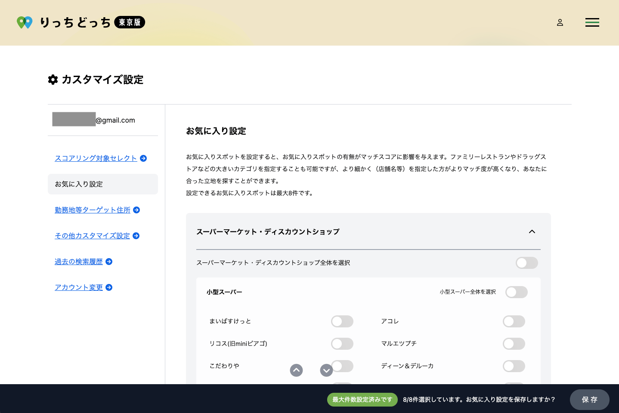This screenshot has width=619, height=413.
Task: Collapse the スーパーマーケット・ディスカウントショップ section
Action: (532, 231)
